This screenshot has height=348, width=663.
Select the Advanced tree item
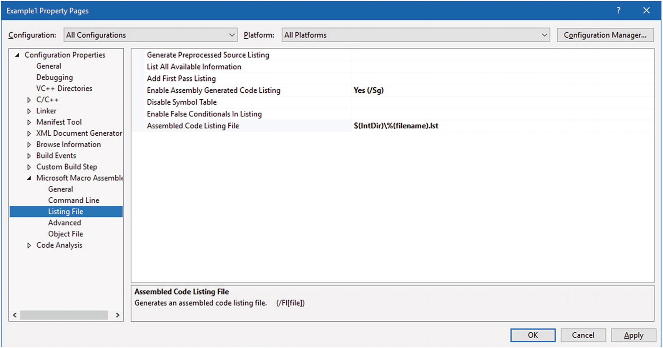coord(64,223)
